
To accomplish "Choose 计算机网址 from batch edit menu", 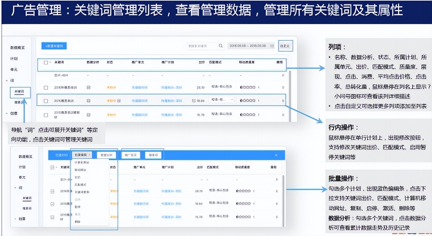I will click(x=82, y=163).
